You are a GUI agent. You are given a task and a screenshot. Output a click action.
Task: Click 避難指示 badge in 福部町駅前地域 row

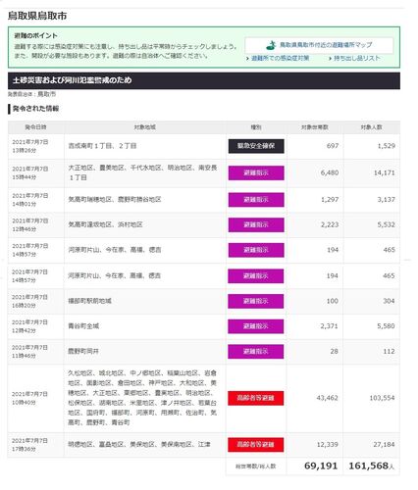256,301
